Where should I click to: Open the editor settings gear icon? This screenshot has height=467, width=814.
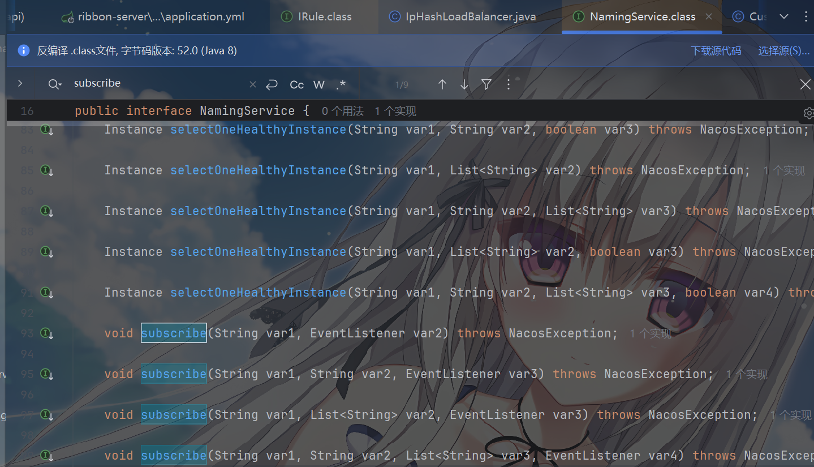tap(808, 113)
